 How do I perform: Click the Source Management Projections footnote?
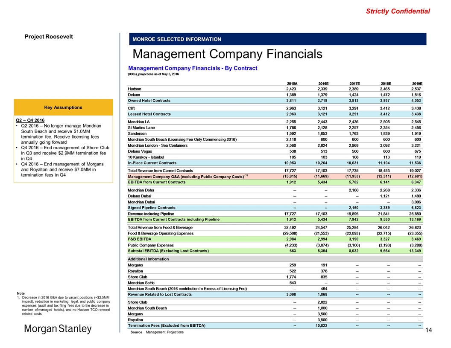(x=157, y=332)
